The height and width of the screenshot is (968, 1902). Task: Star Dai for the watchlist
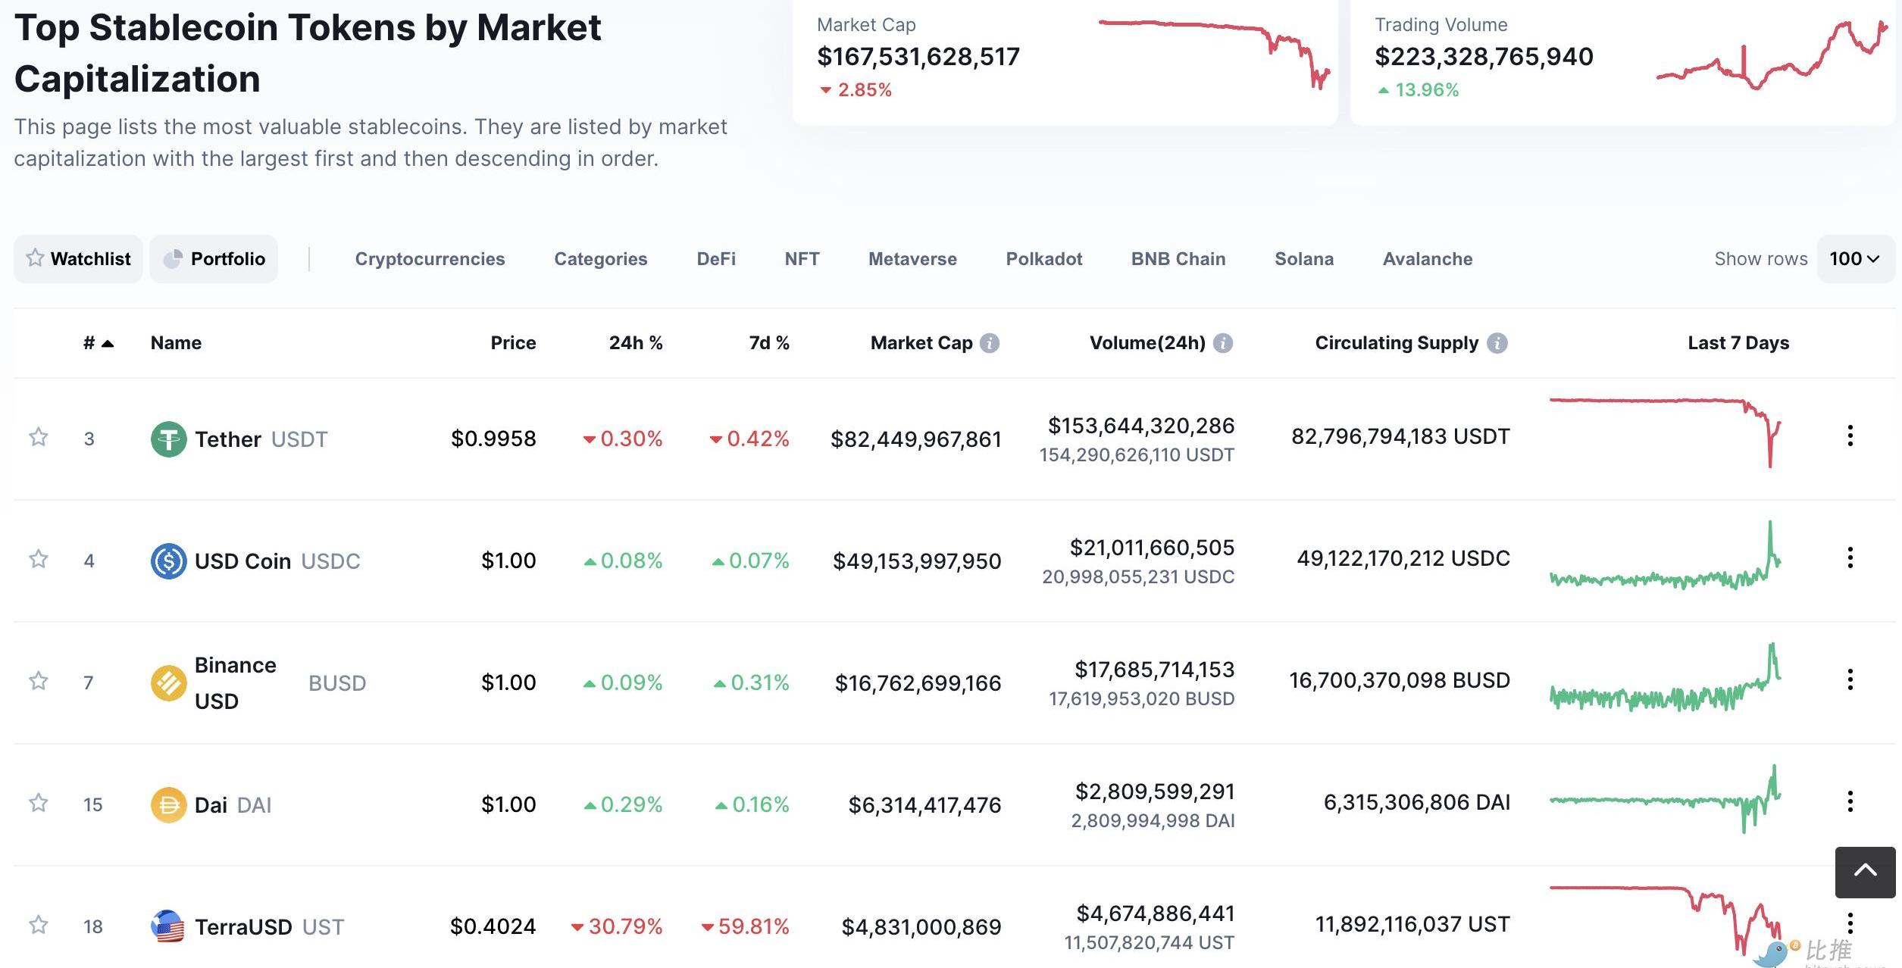[x=38, y=803]
